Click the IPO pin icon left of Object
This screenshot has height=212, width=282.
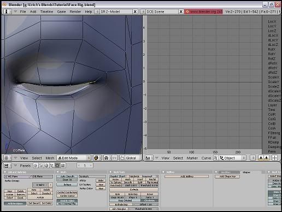(x=216, y=158)
